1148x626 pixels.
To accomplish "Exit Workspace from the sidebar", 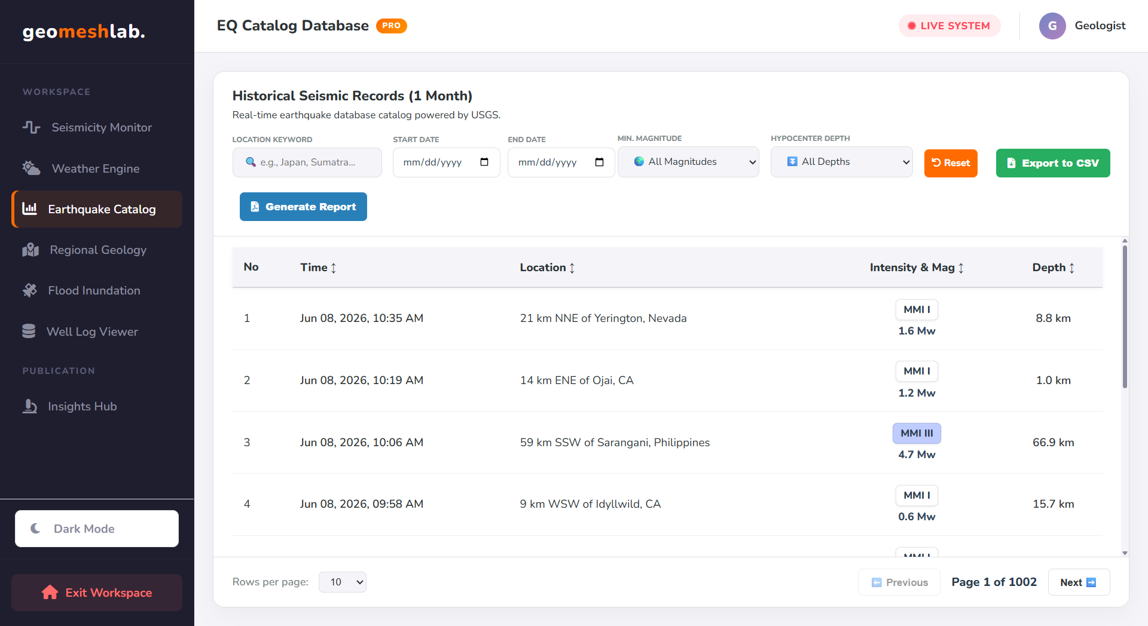I will point(97,593).
